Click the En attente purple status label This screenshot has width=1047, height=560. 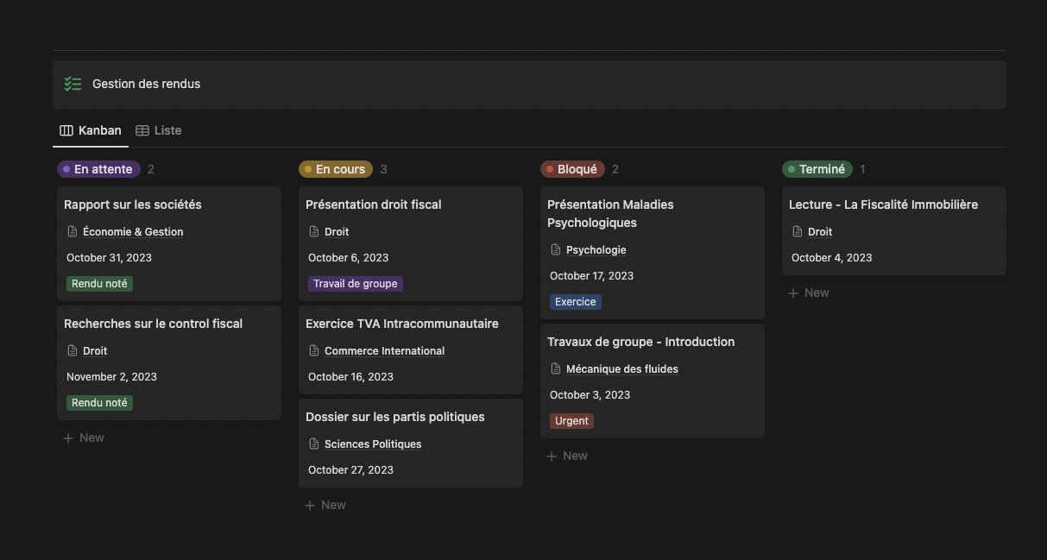(x=98, y=169)
